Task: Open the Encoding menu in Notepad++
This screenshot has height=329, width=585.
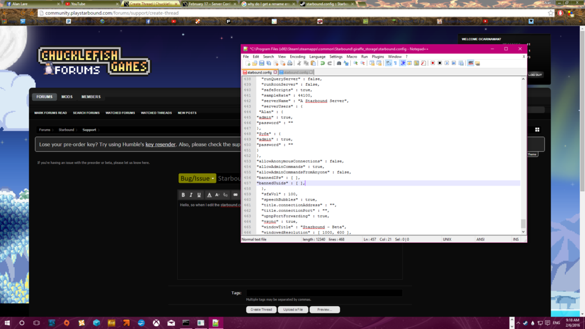Action: click(296, 57)
